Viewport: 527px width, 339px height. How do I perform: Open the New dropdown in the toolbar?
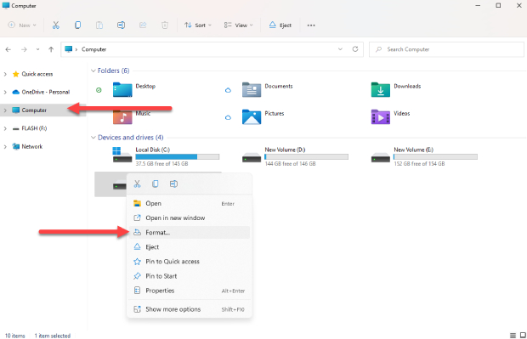pyautogui.click(x=22, y=25)
